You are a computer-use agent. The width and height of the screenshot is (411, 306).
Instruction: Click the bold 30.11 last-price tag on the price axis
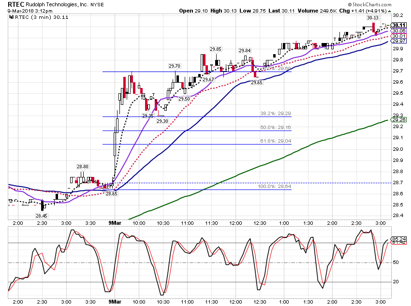coord(399,25)
